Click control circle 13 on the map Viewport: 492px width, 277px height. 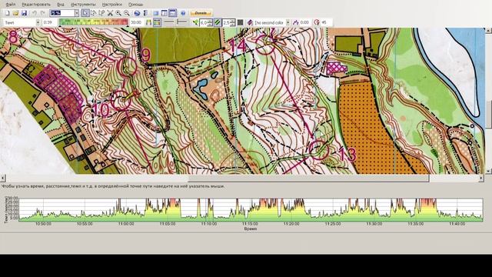click(319, 150)
